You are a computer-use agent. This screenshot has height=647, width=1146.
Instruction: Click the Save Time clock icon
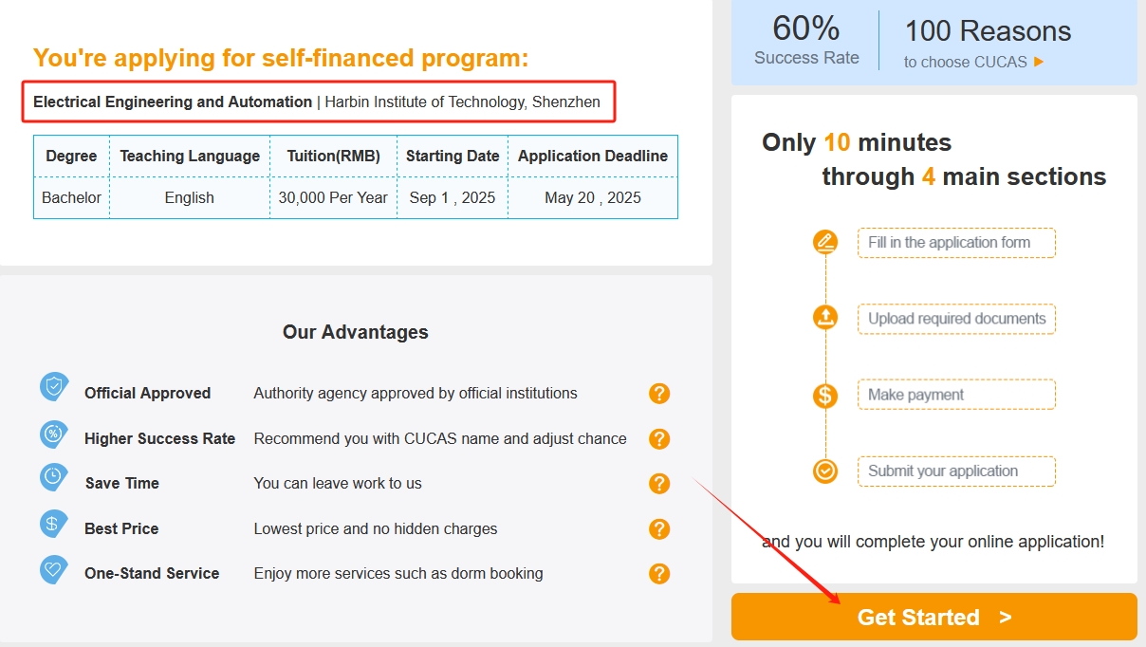(54, 477)
